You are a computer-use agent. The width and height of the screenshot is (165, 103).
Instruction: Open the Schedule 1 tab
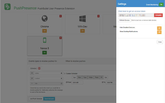[34, 68]
